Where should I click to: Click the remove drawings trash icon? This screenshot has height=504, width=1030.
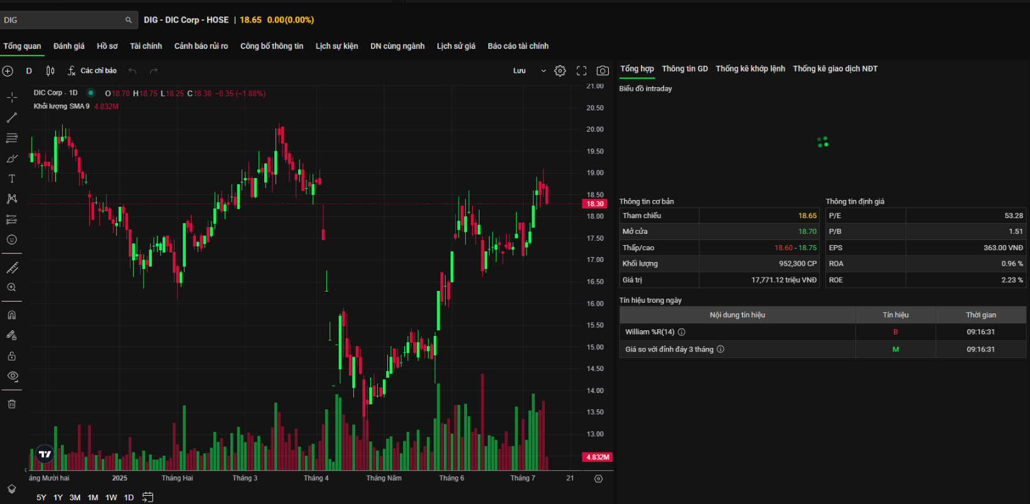tap(12, 404)
